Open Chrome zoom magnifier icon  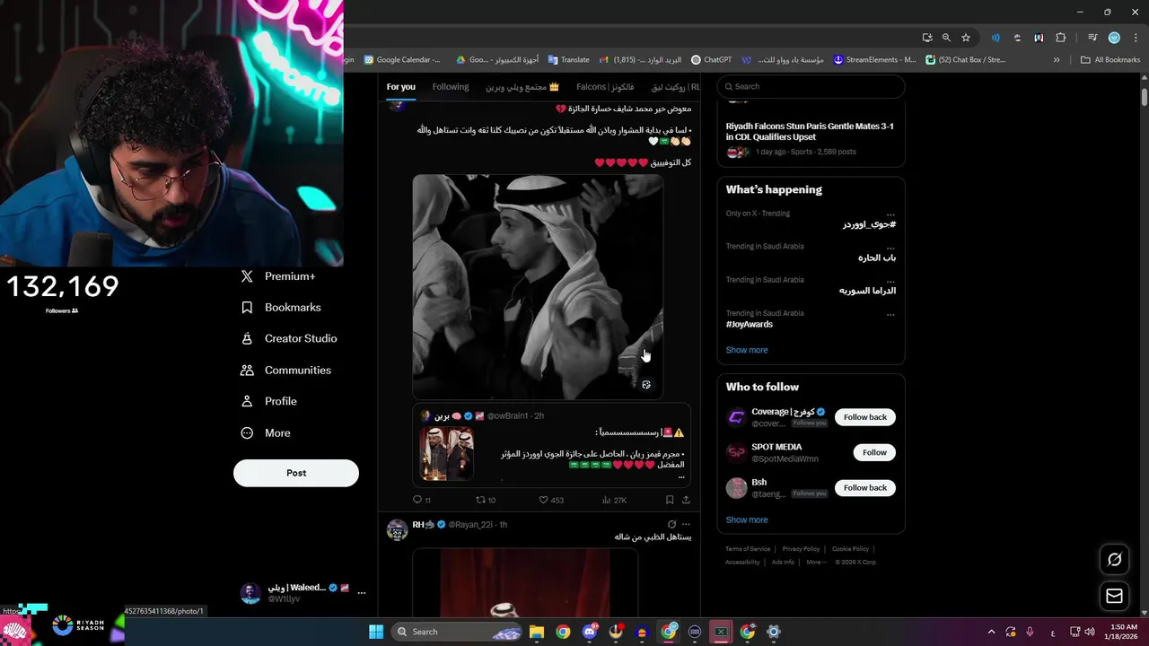pos(946,38)
